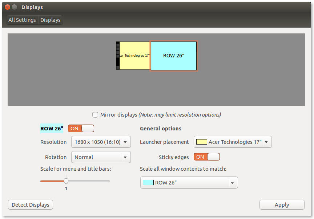Click Scale for menu and title bars label
The height and width of the screenshot is (219, 314).
pos(76,169)
